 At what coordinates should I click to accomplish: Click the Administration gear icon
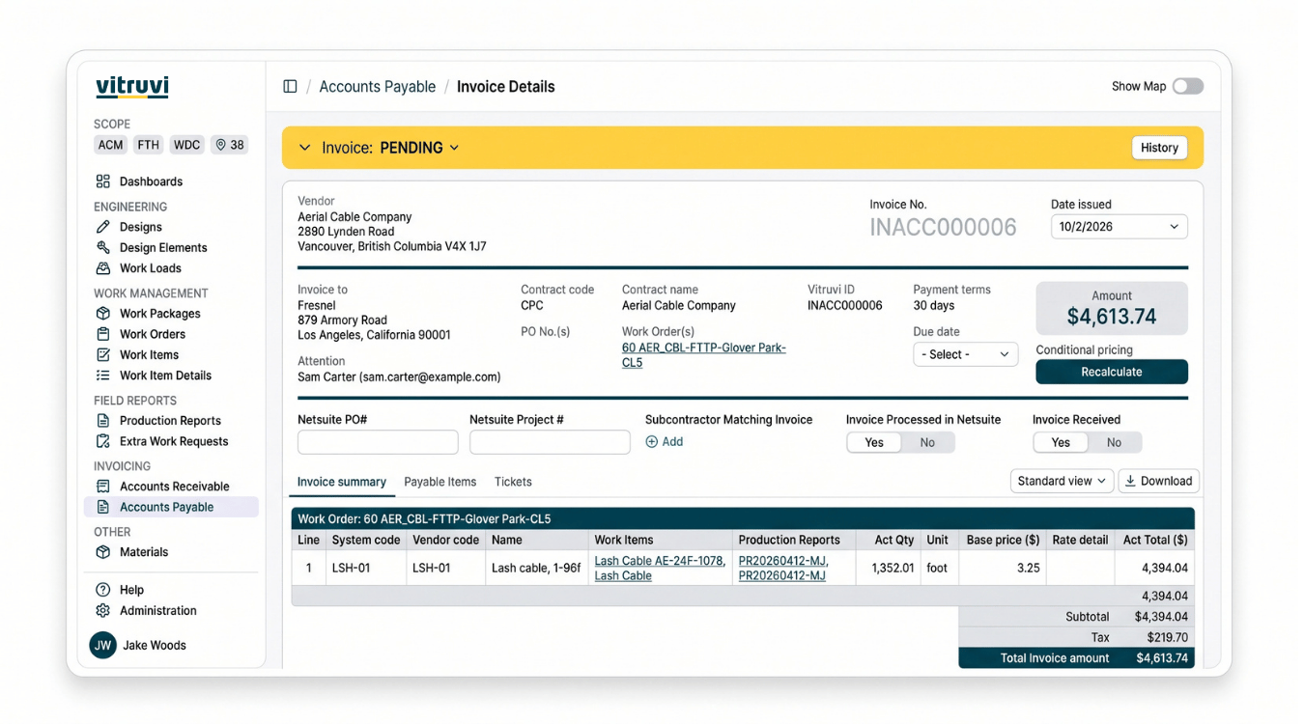pos(103,610)
